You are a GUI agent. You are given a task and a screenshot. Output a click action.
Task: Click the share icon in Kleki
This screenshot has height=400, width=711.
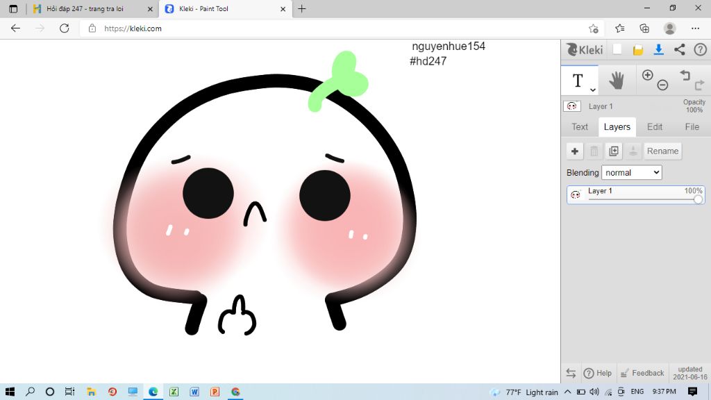click(679, 49)
